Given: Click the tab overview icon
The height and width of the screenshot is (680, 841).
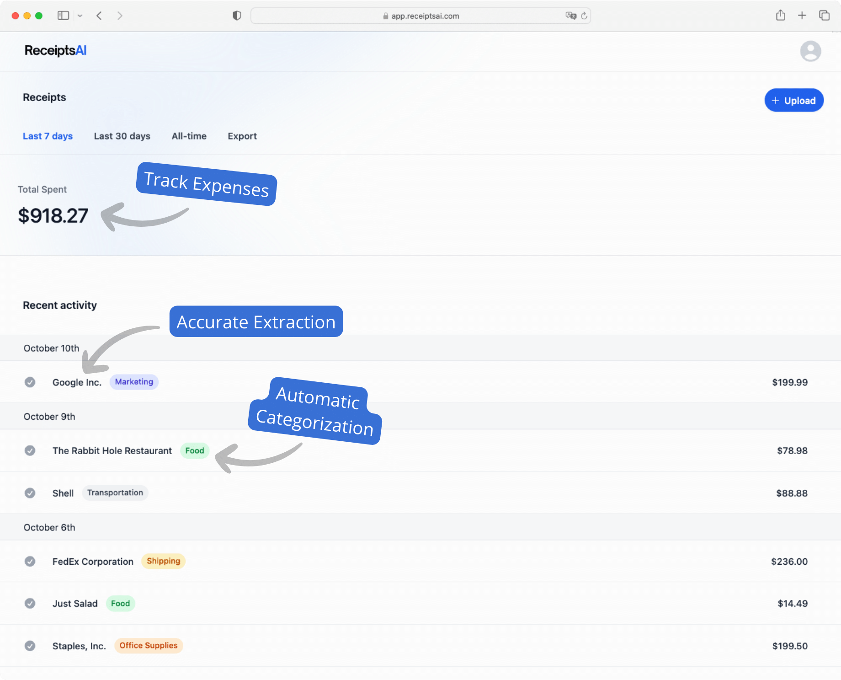Looking at the screenshot, I should (x=825, y=15).
